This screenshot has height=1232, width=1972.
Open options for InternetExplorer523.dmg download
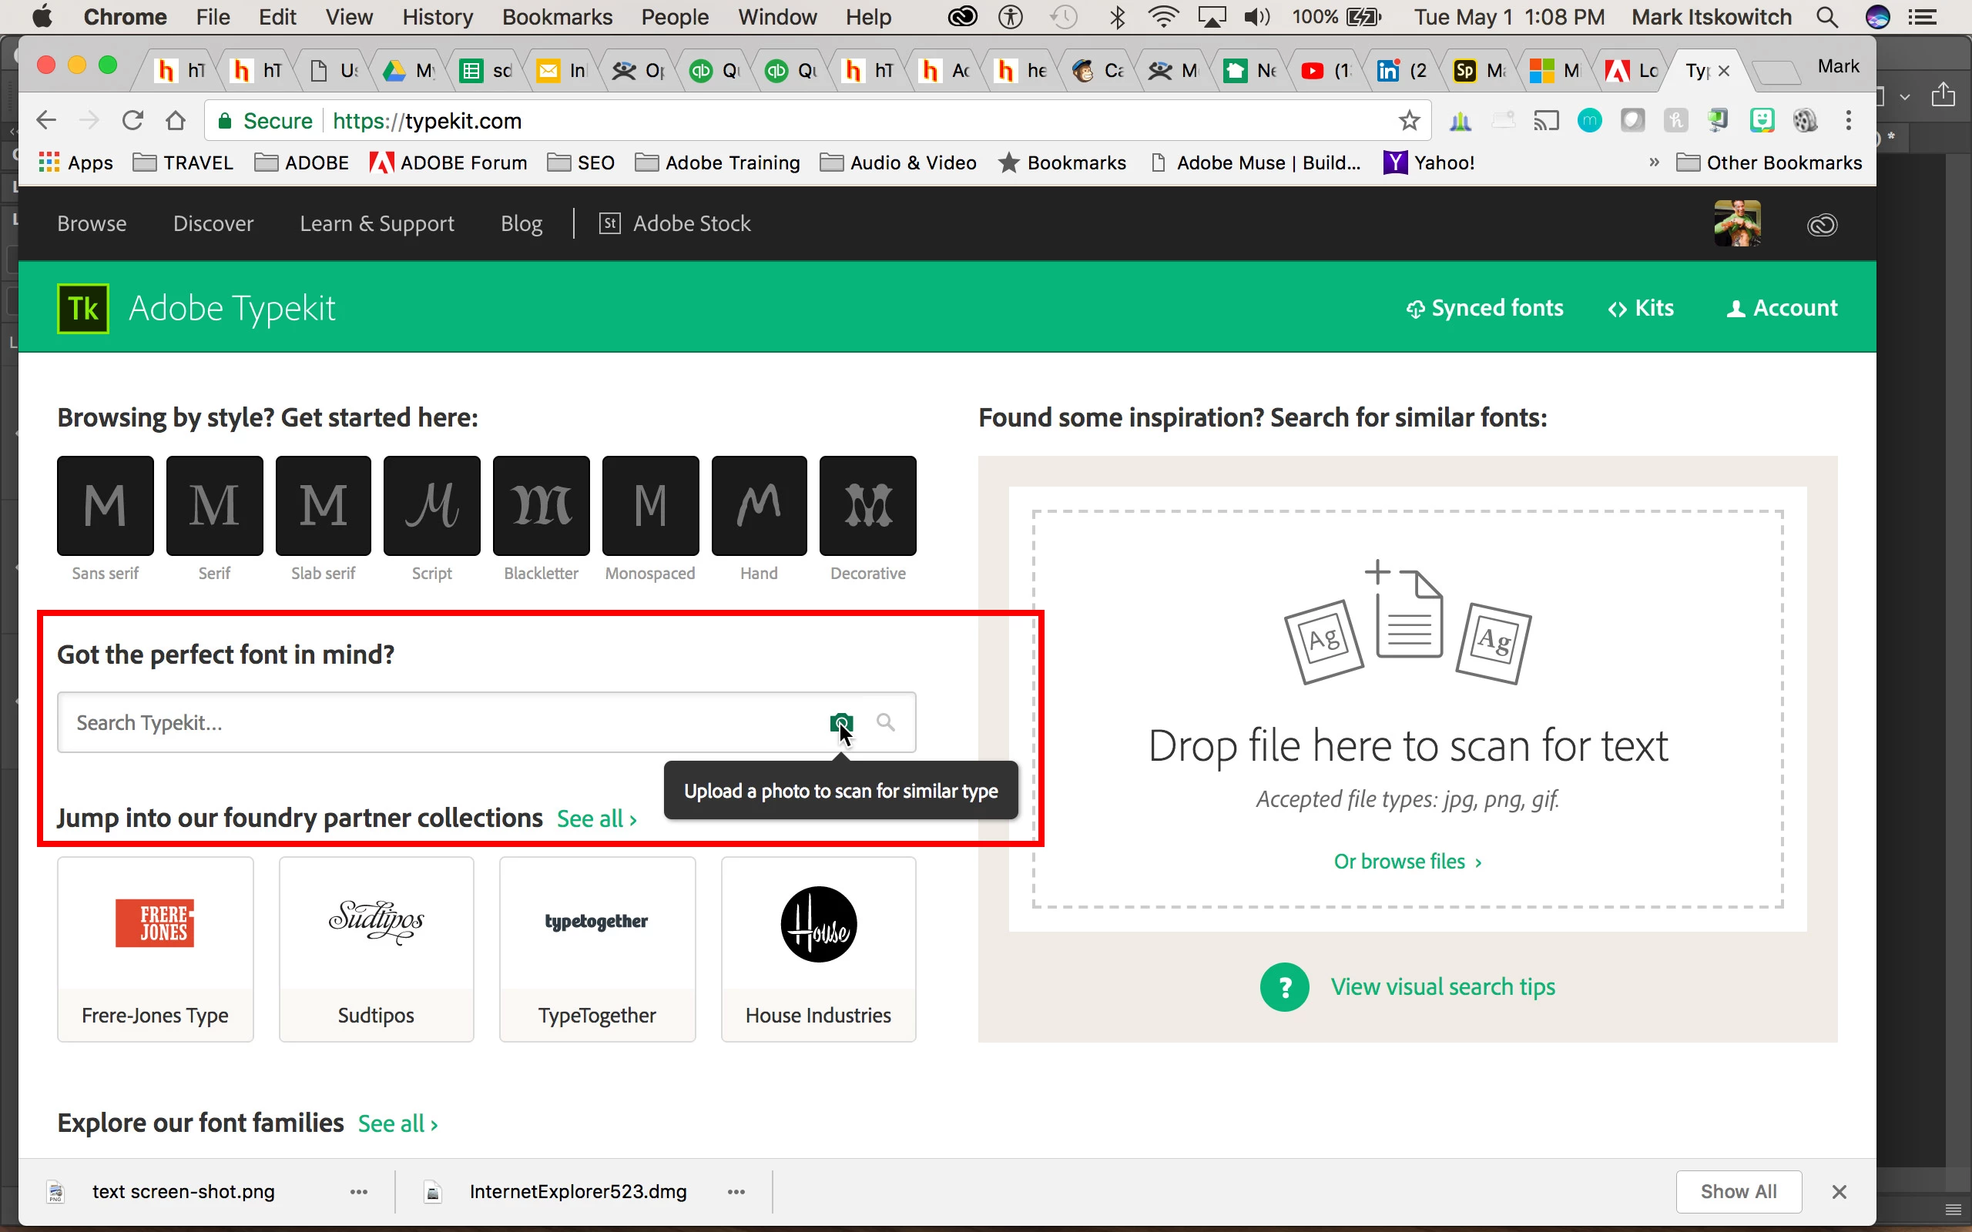(736, 1191)
